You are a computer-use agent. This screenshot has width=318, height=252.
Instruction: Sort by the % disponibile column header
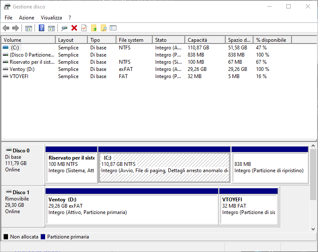pos(273,40)
